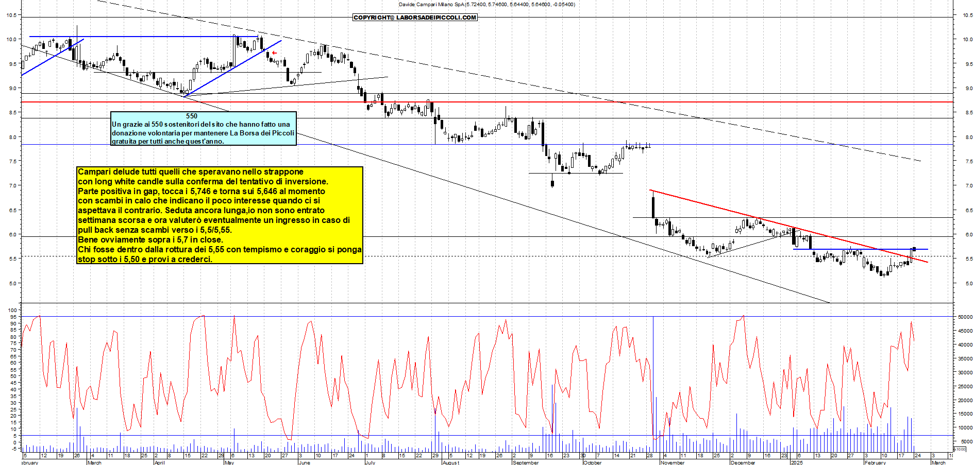This screenshot has height=465, width=974.
Task: Click the 5000 value on the volume scale
Action: (x=966, y=442)
